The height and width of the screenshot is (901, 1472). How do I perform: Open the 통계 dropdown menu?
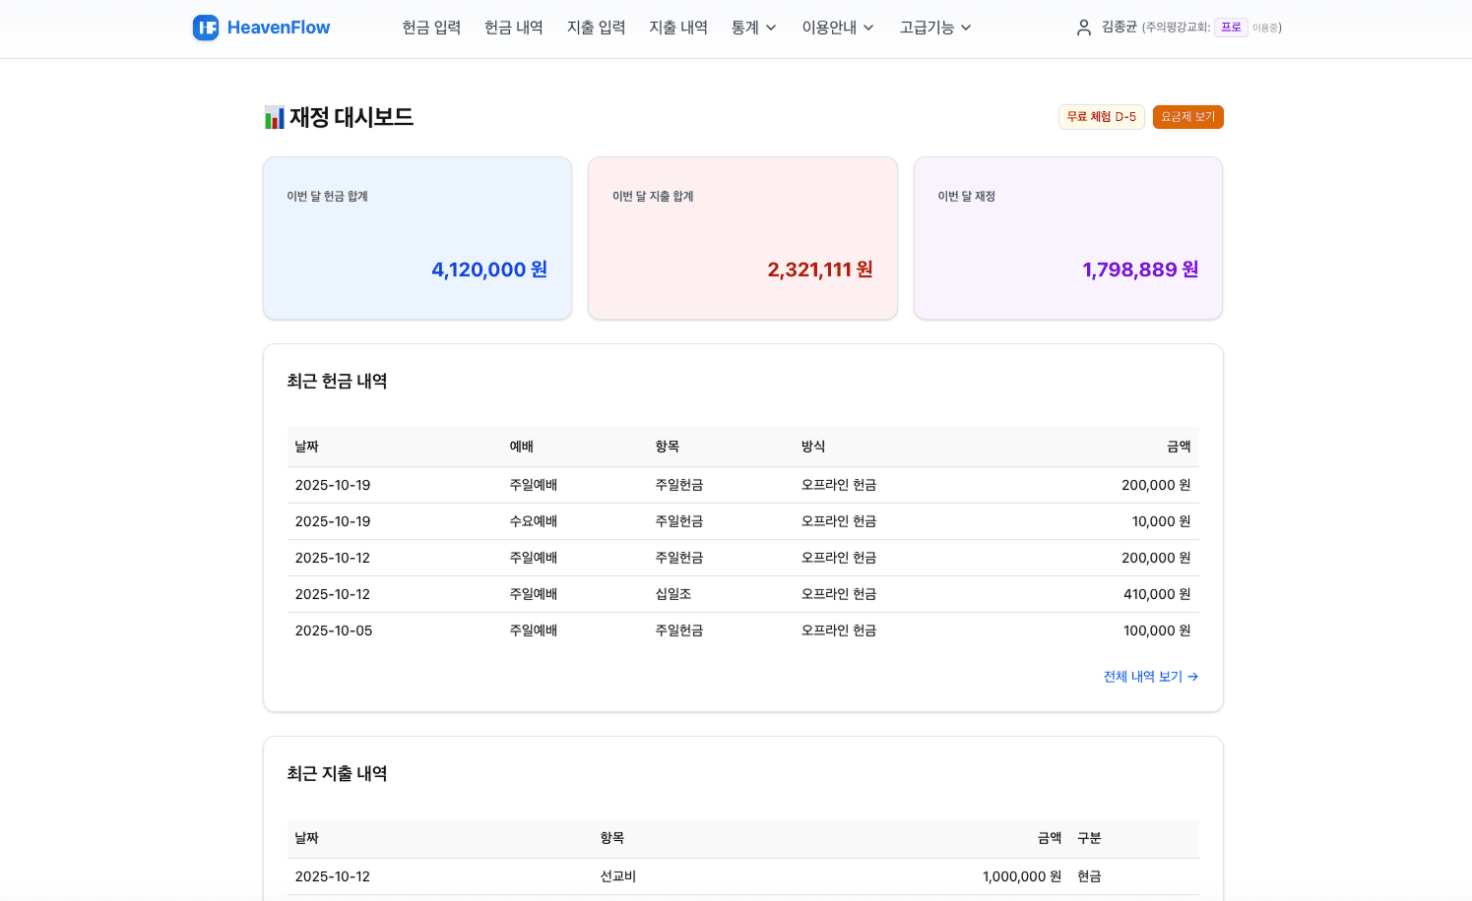753,27
